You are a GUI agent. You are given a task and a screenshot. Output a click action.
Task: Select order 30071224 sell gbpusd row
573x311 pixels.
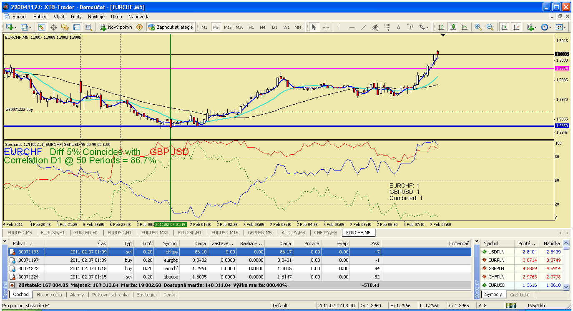point(240,276)
